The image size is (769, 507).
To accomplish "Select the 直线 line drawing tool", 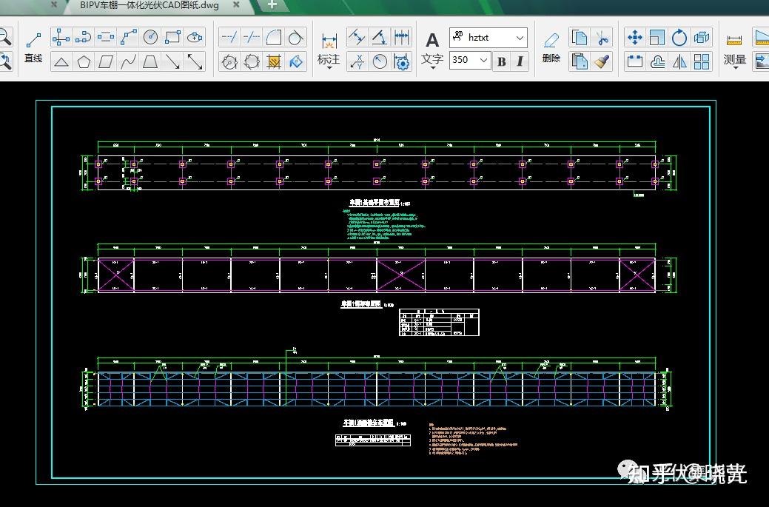I will click(33, 47).
